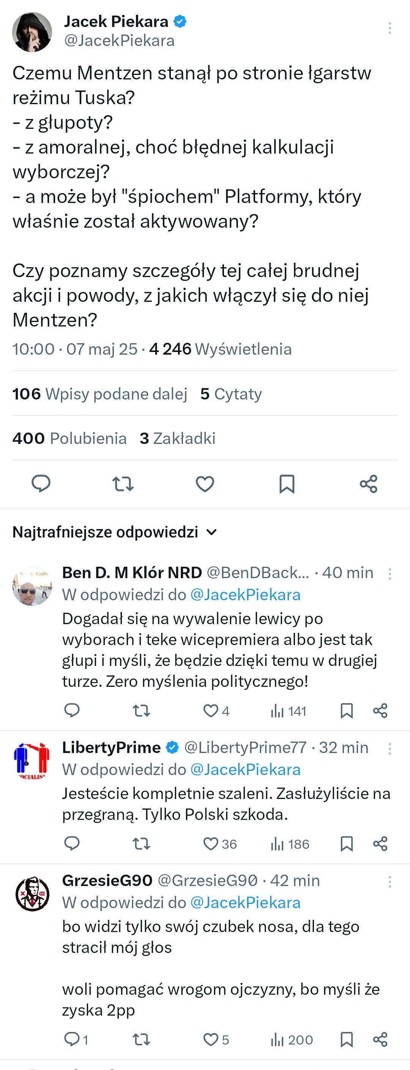Image resolution: width=410 pixels, height=1070 pixels.
Task: Reply to Jacek Piekara's main post
Action: (x=41, y=483)
